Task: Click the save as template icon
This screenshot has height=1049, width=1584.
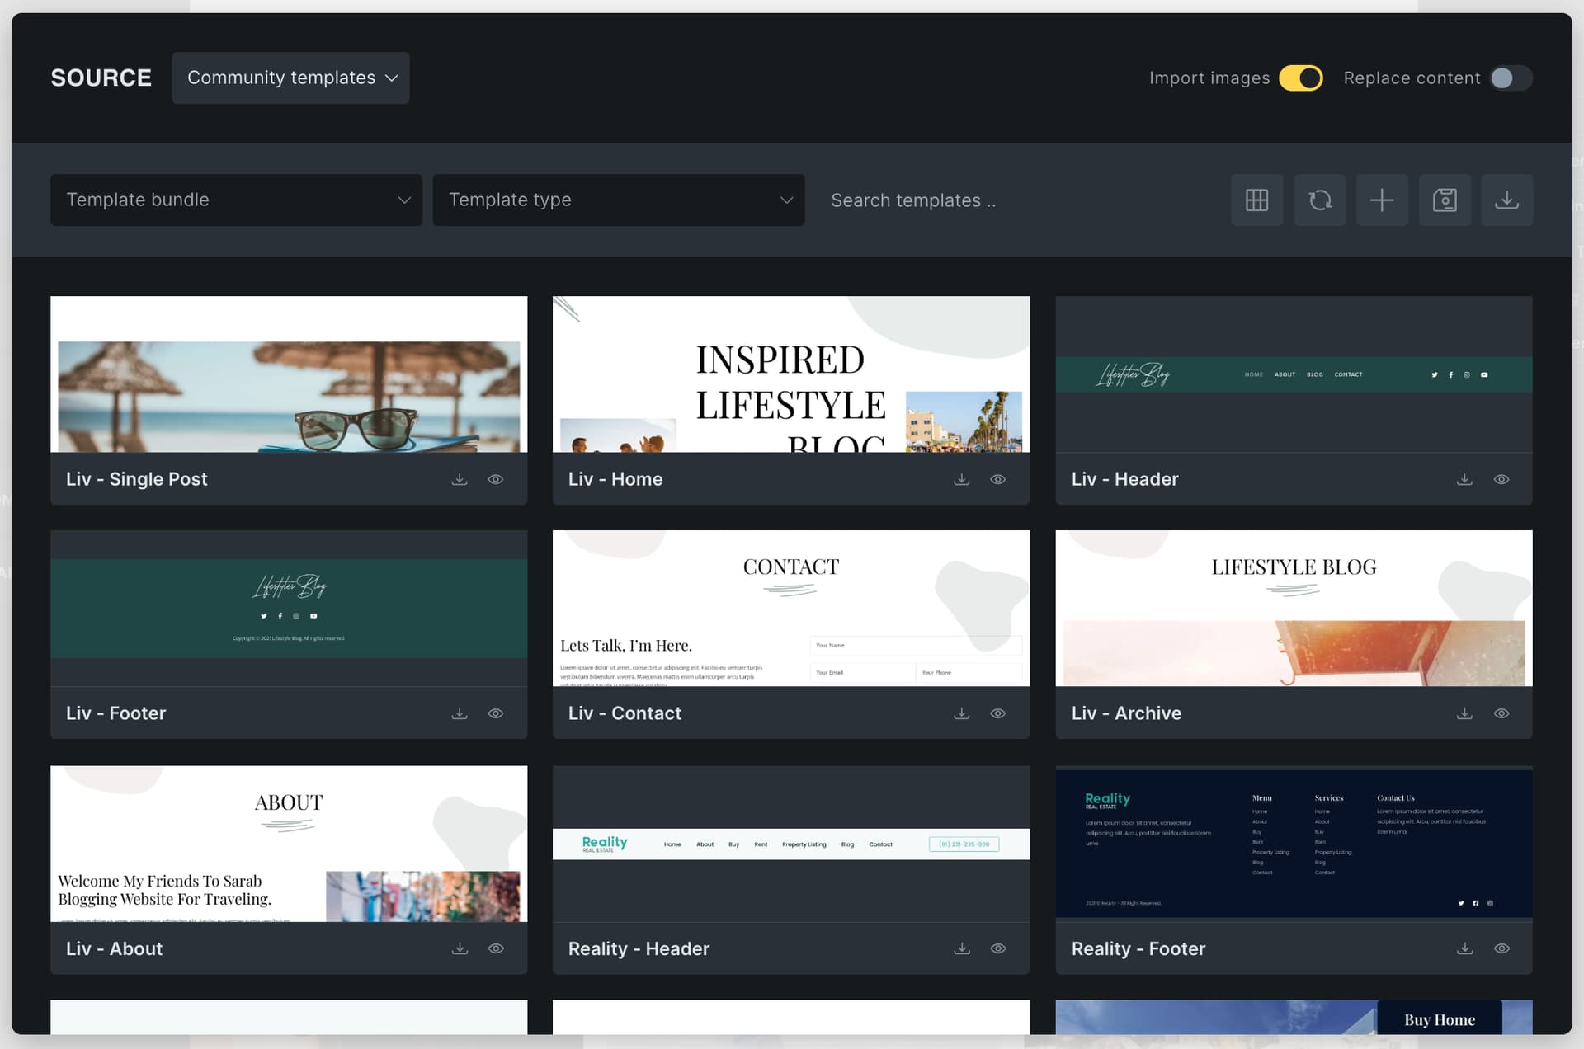Action: [1445, 200]
